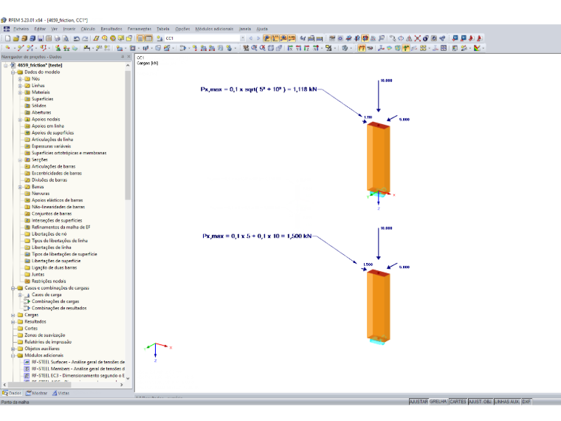Click the new node tool icon
The width and height of the screenshot is (561, 421).
pyautogui.click(x=8, y=48)
